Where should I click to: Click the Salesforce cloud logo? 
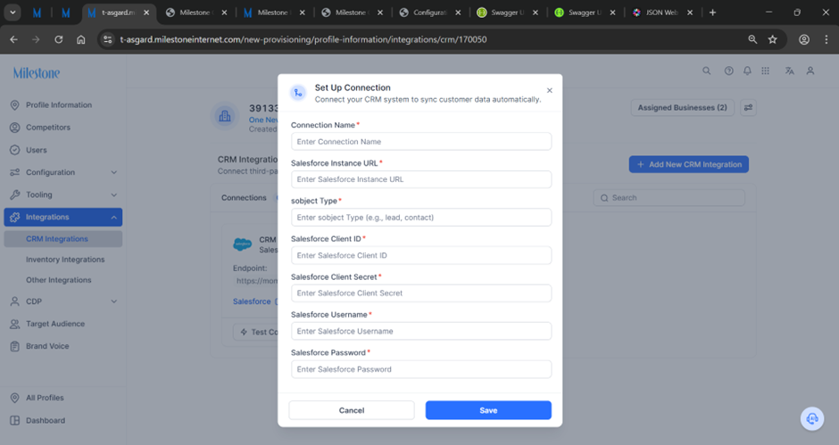243,244
